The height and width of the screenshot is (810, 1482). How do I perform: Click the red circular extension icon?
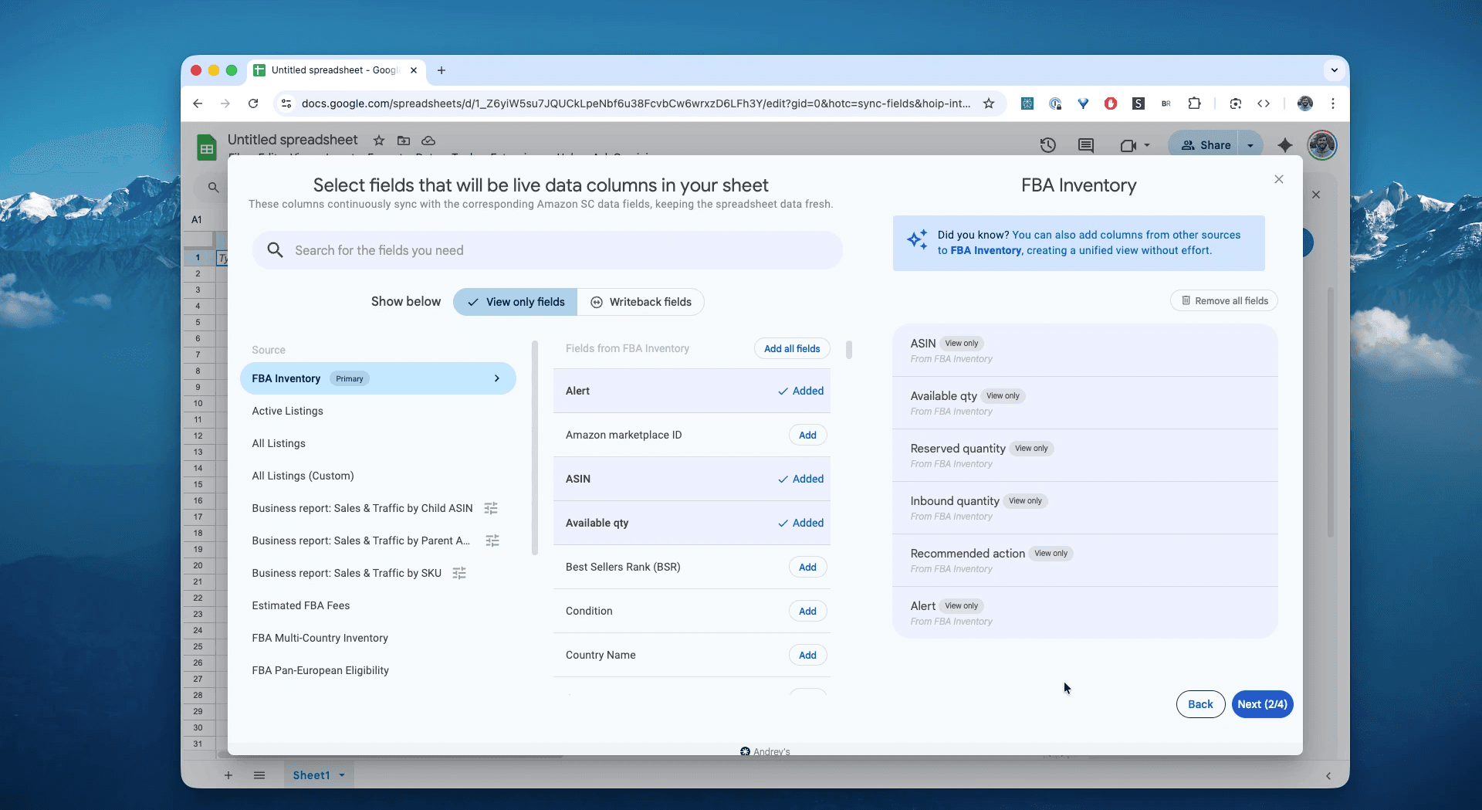[1111, 103]
